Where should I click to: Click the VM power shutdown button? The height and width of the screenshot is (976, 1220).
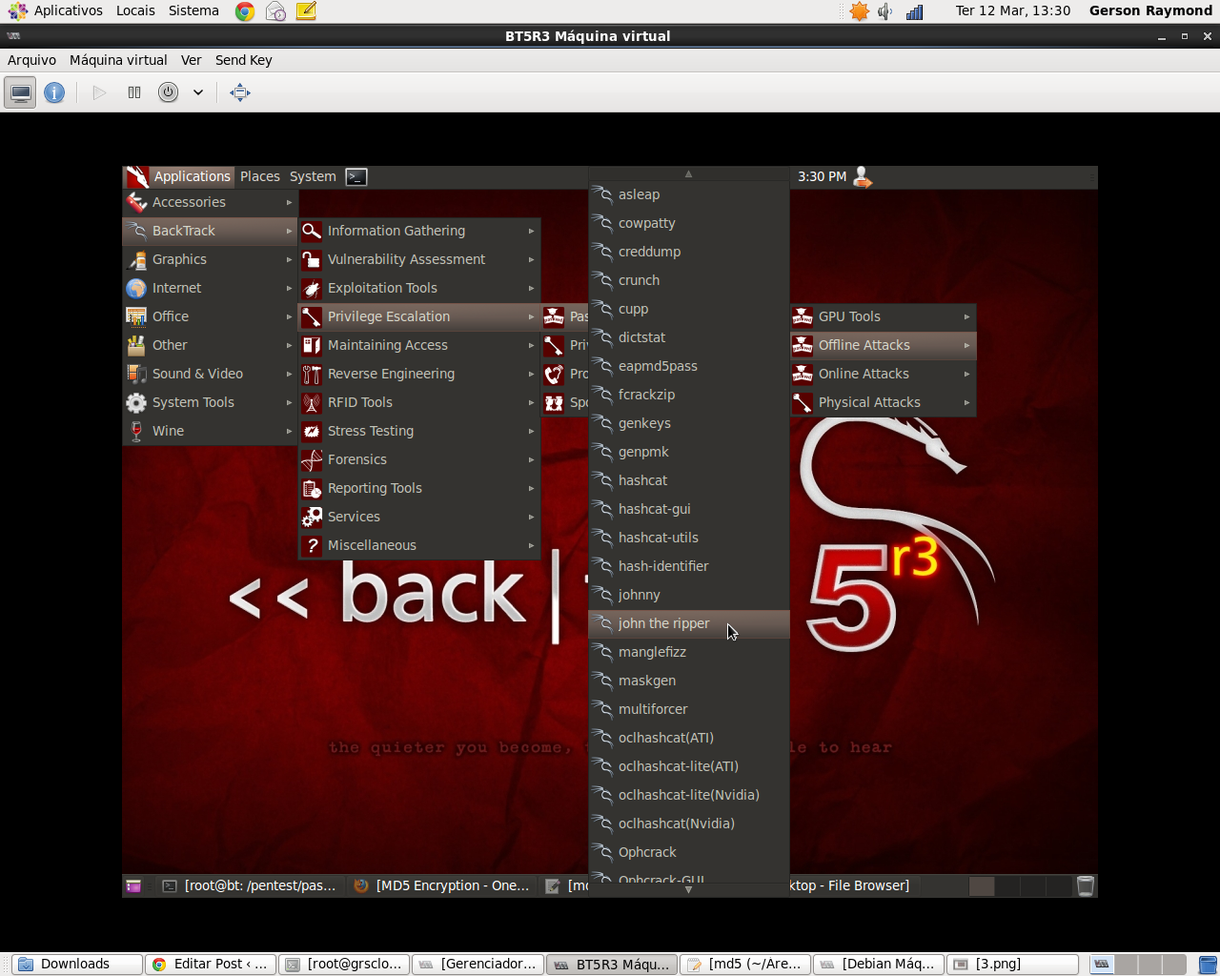[168, 92]
